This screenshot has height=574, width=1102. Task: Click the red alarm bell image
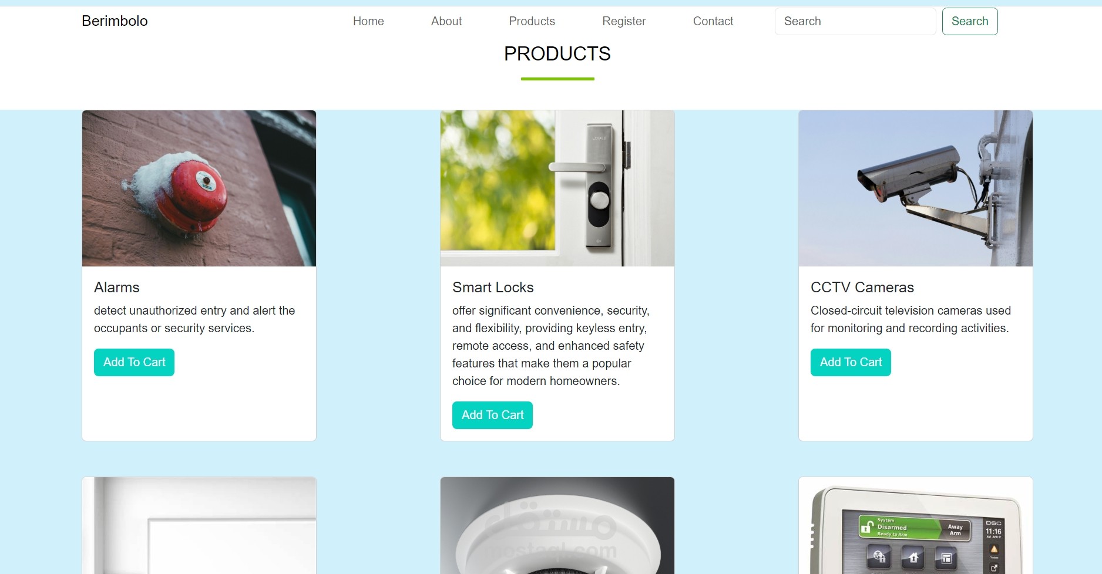[x=199, y=188]
